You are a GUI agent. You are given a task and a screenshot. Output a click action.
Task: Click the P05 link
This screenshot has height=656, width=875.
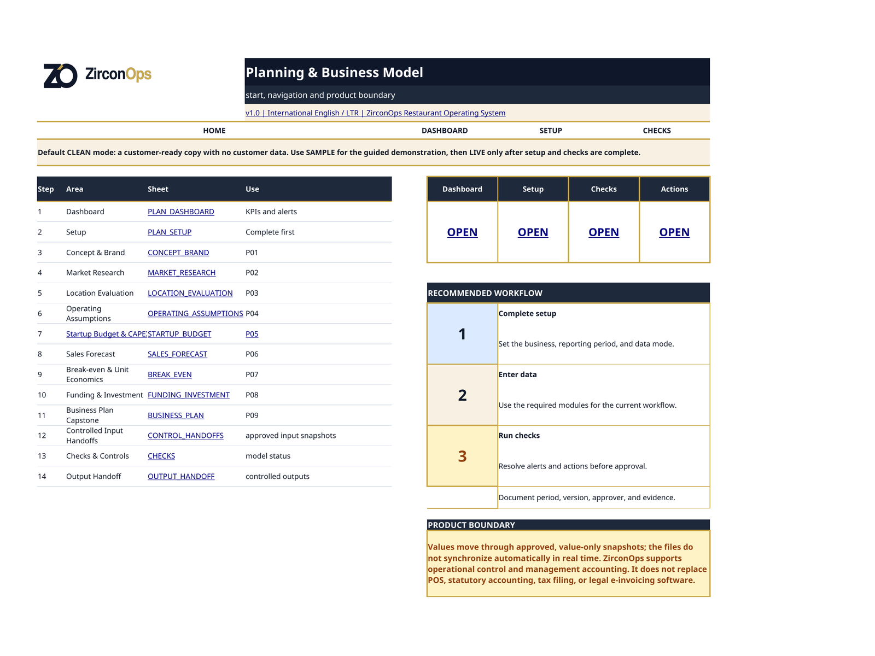point(252,334)
